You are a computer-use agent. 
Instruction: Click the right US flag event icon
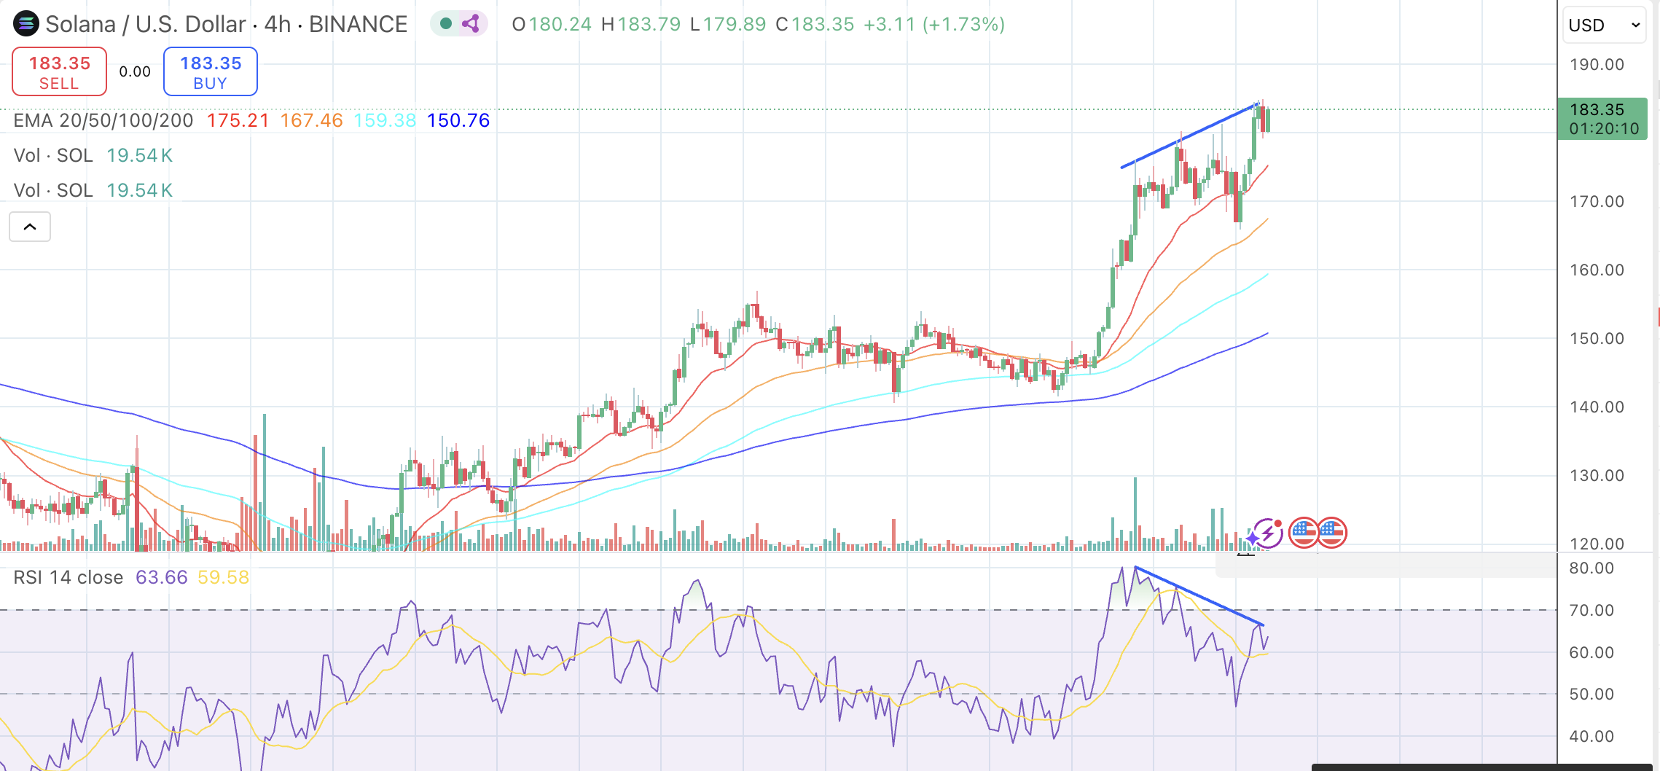1332,533
